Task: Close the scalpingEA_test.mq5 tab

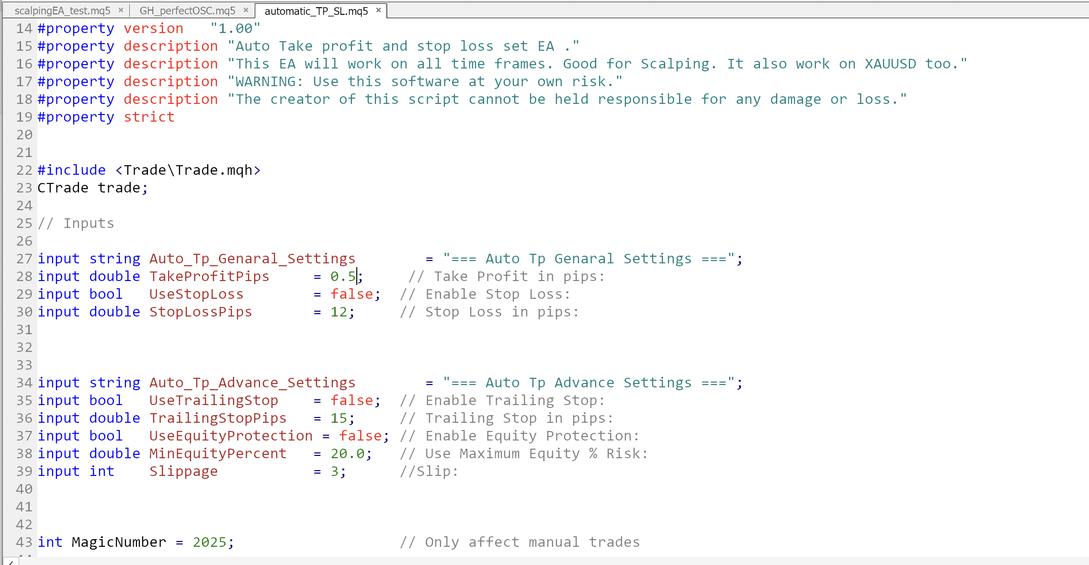Action: tap(121, 10)
